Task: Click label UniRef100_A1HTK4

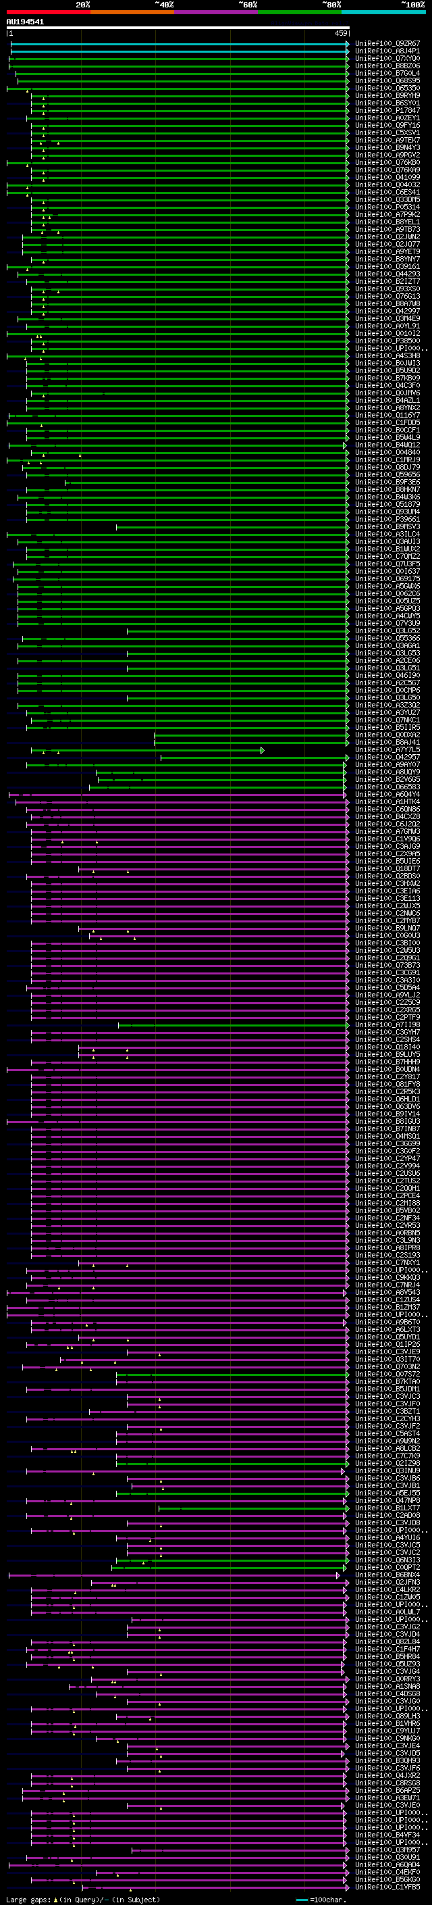Action: (x=387, y=801)
